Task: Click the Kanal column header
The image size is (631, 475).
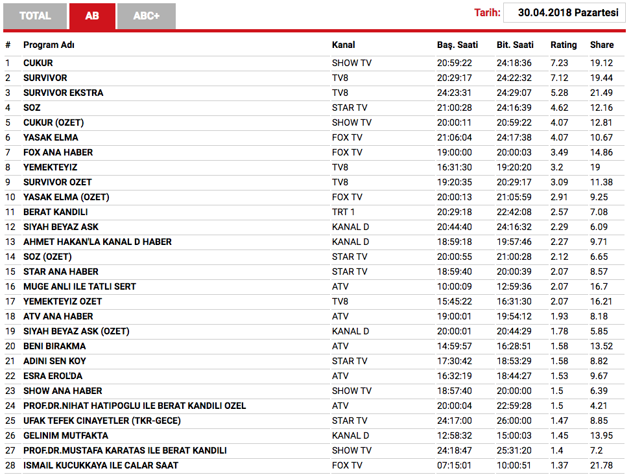Action: (x=343, y=45)
